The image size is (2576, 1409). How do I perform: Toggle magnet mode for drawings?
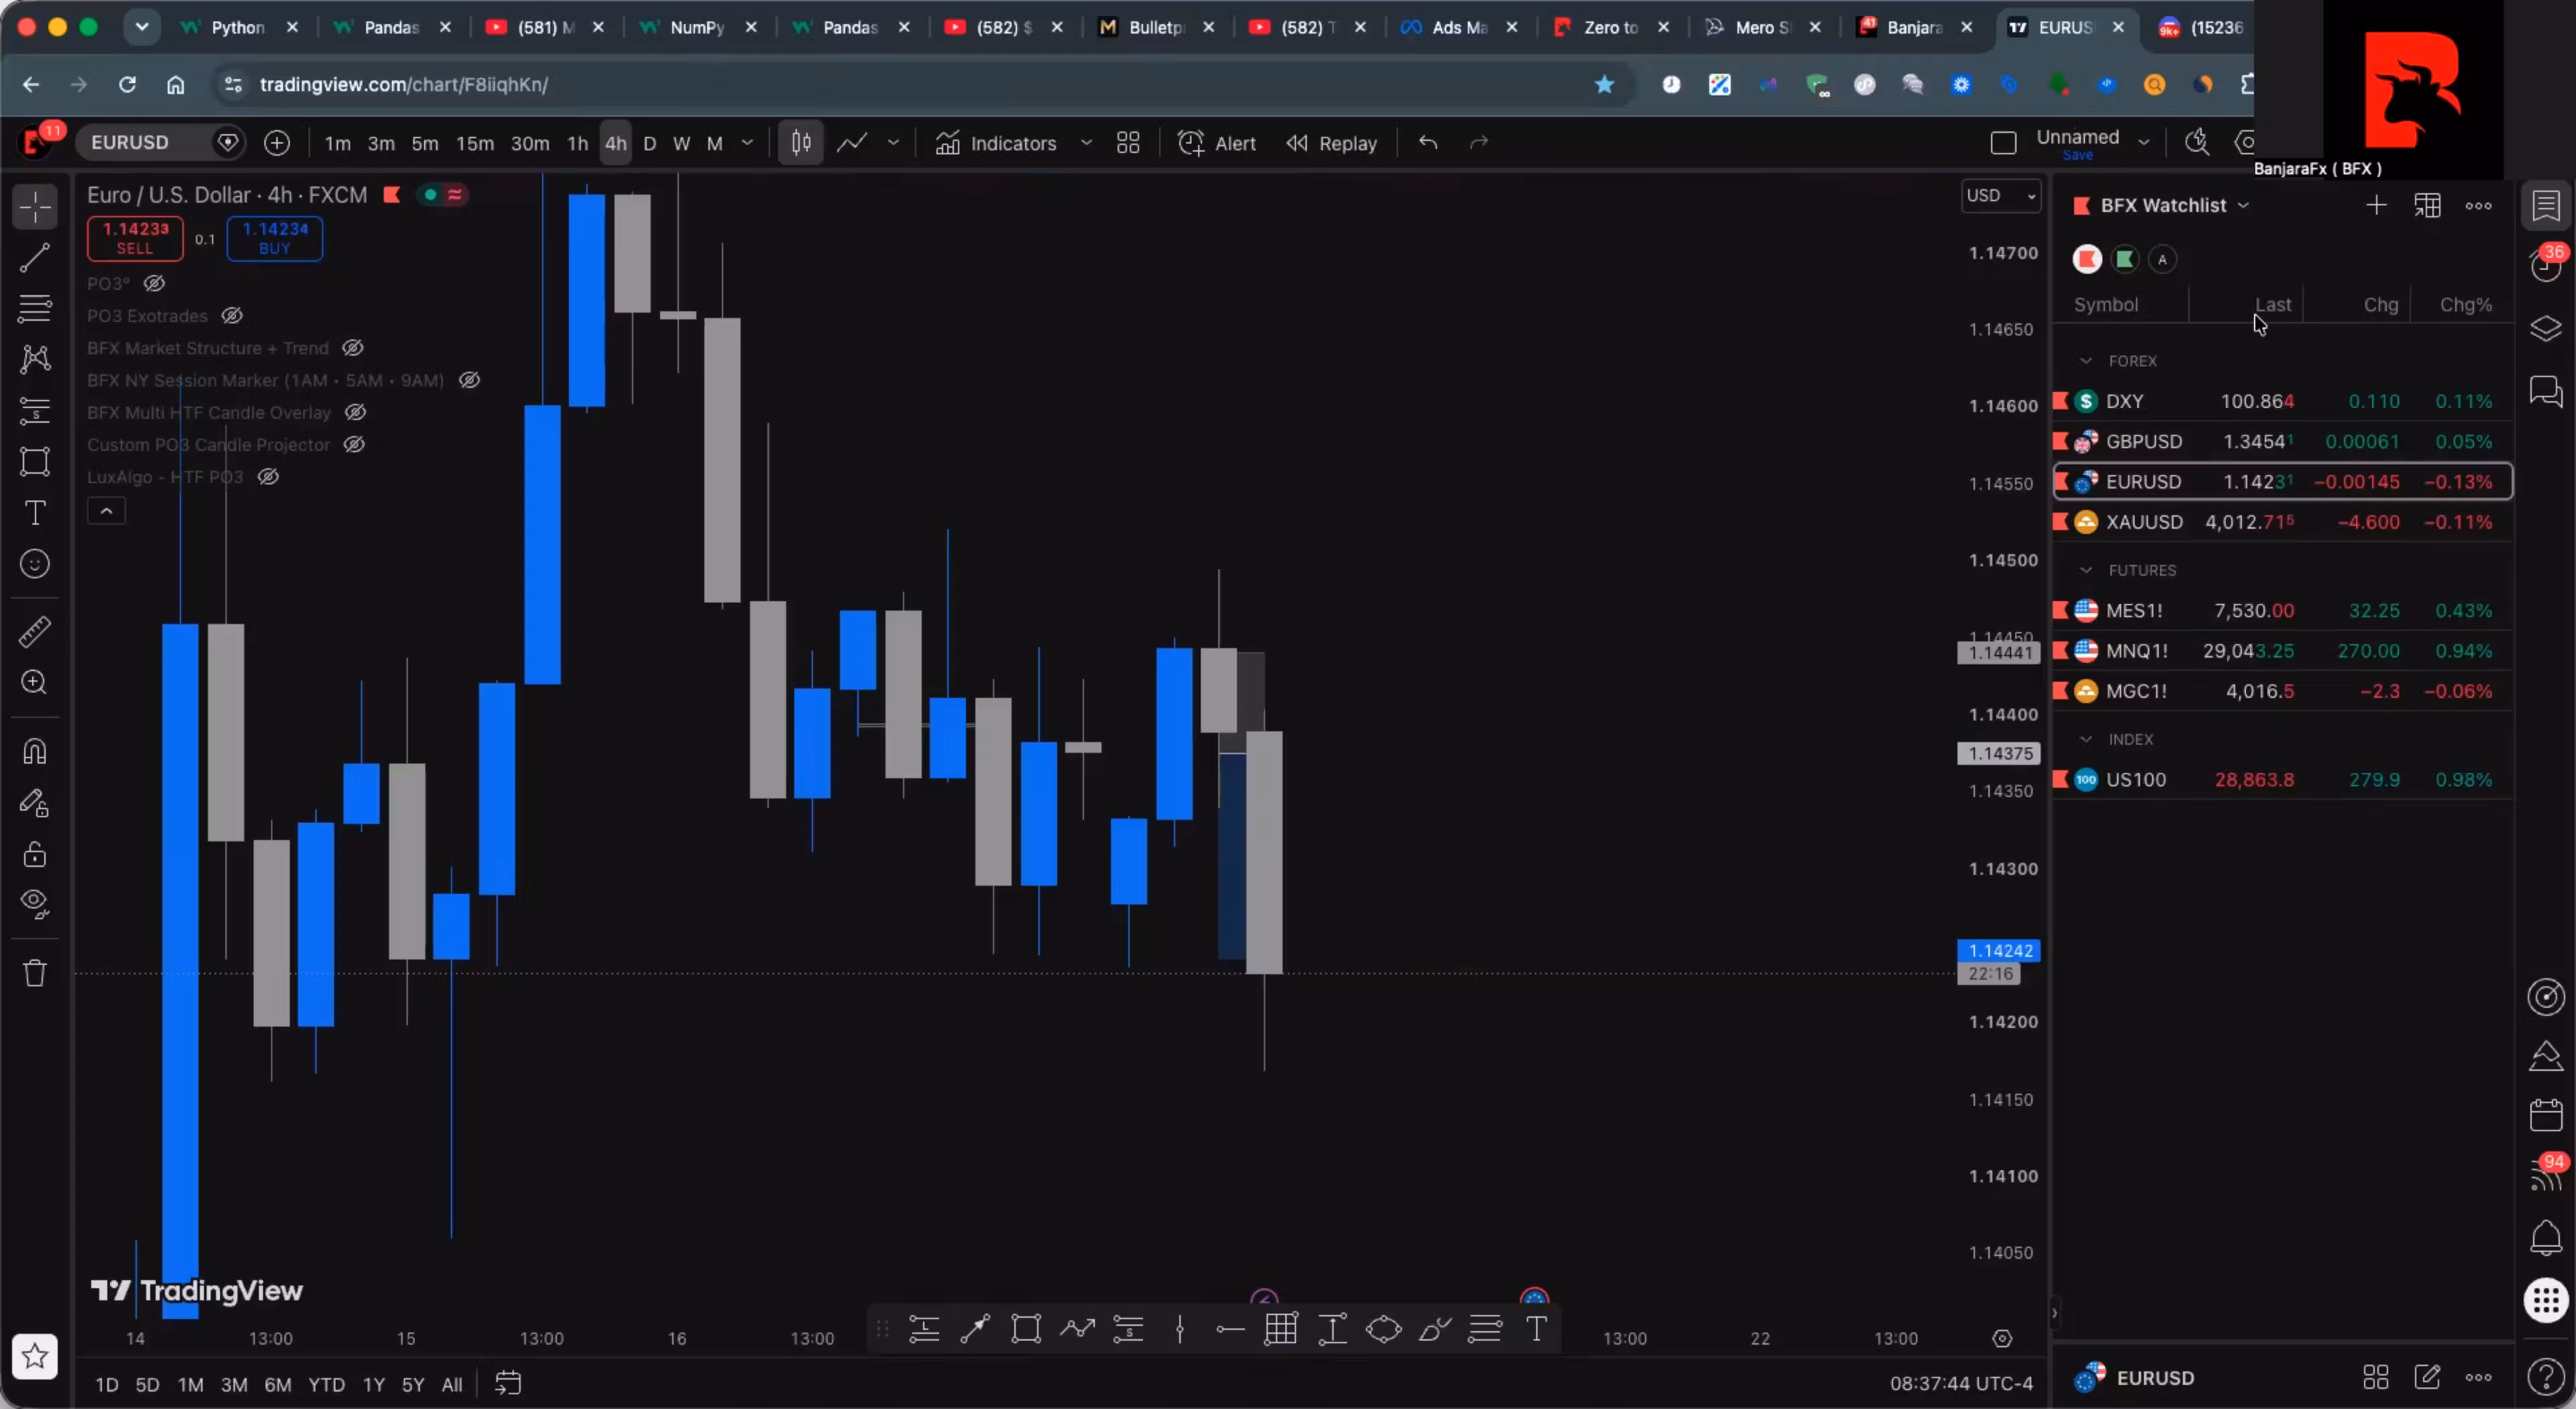pos(35,751)
